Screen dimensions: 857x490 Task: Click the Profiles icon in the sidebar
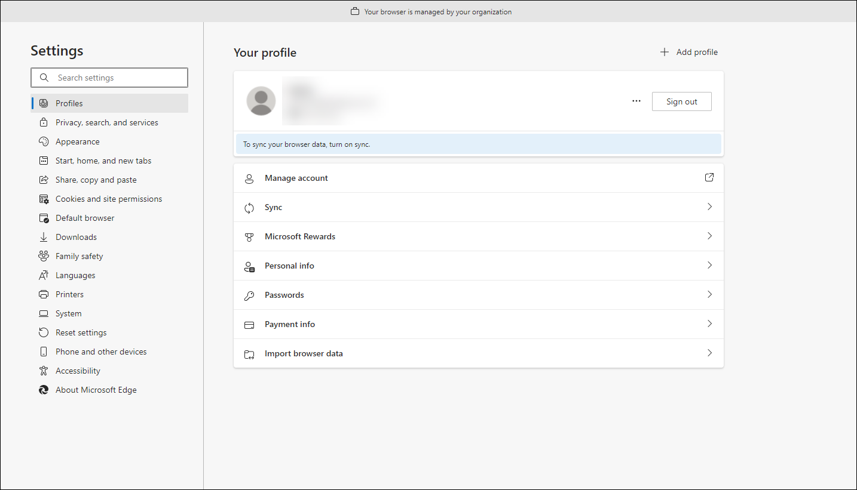point(44,103)
